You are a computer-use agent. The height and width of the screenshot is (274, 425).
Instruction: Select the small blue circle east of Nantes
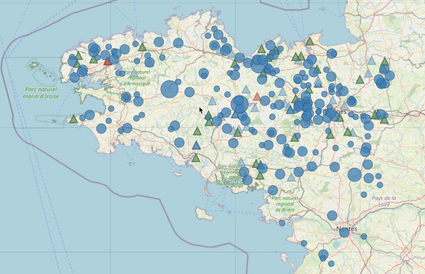(364, 236)
